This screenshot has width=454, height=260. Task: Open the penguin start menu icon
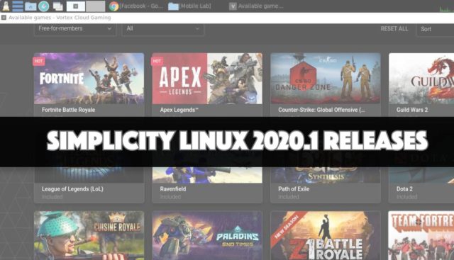click(6, 6)
